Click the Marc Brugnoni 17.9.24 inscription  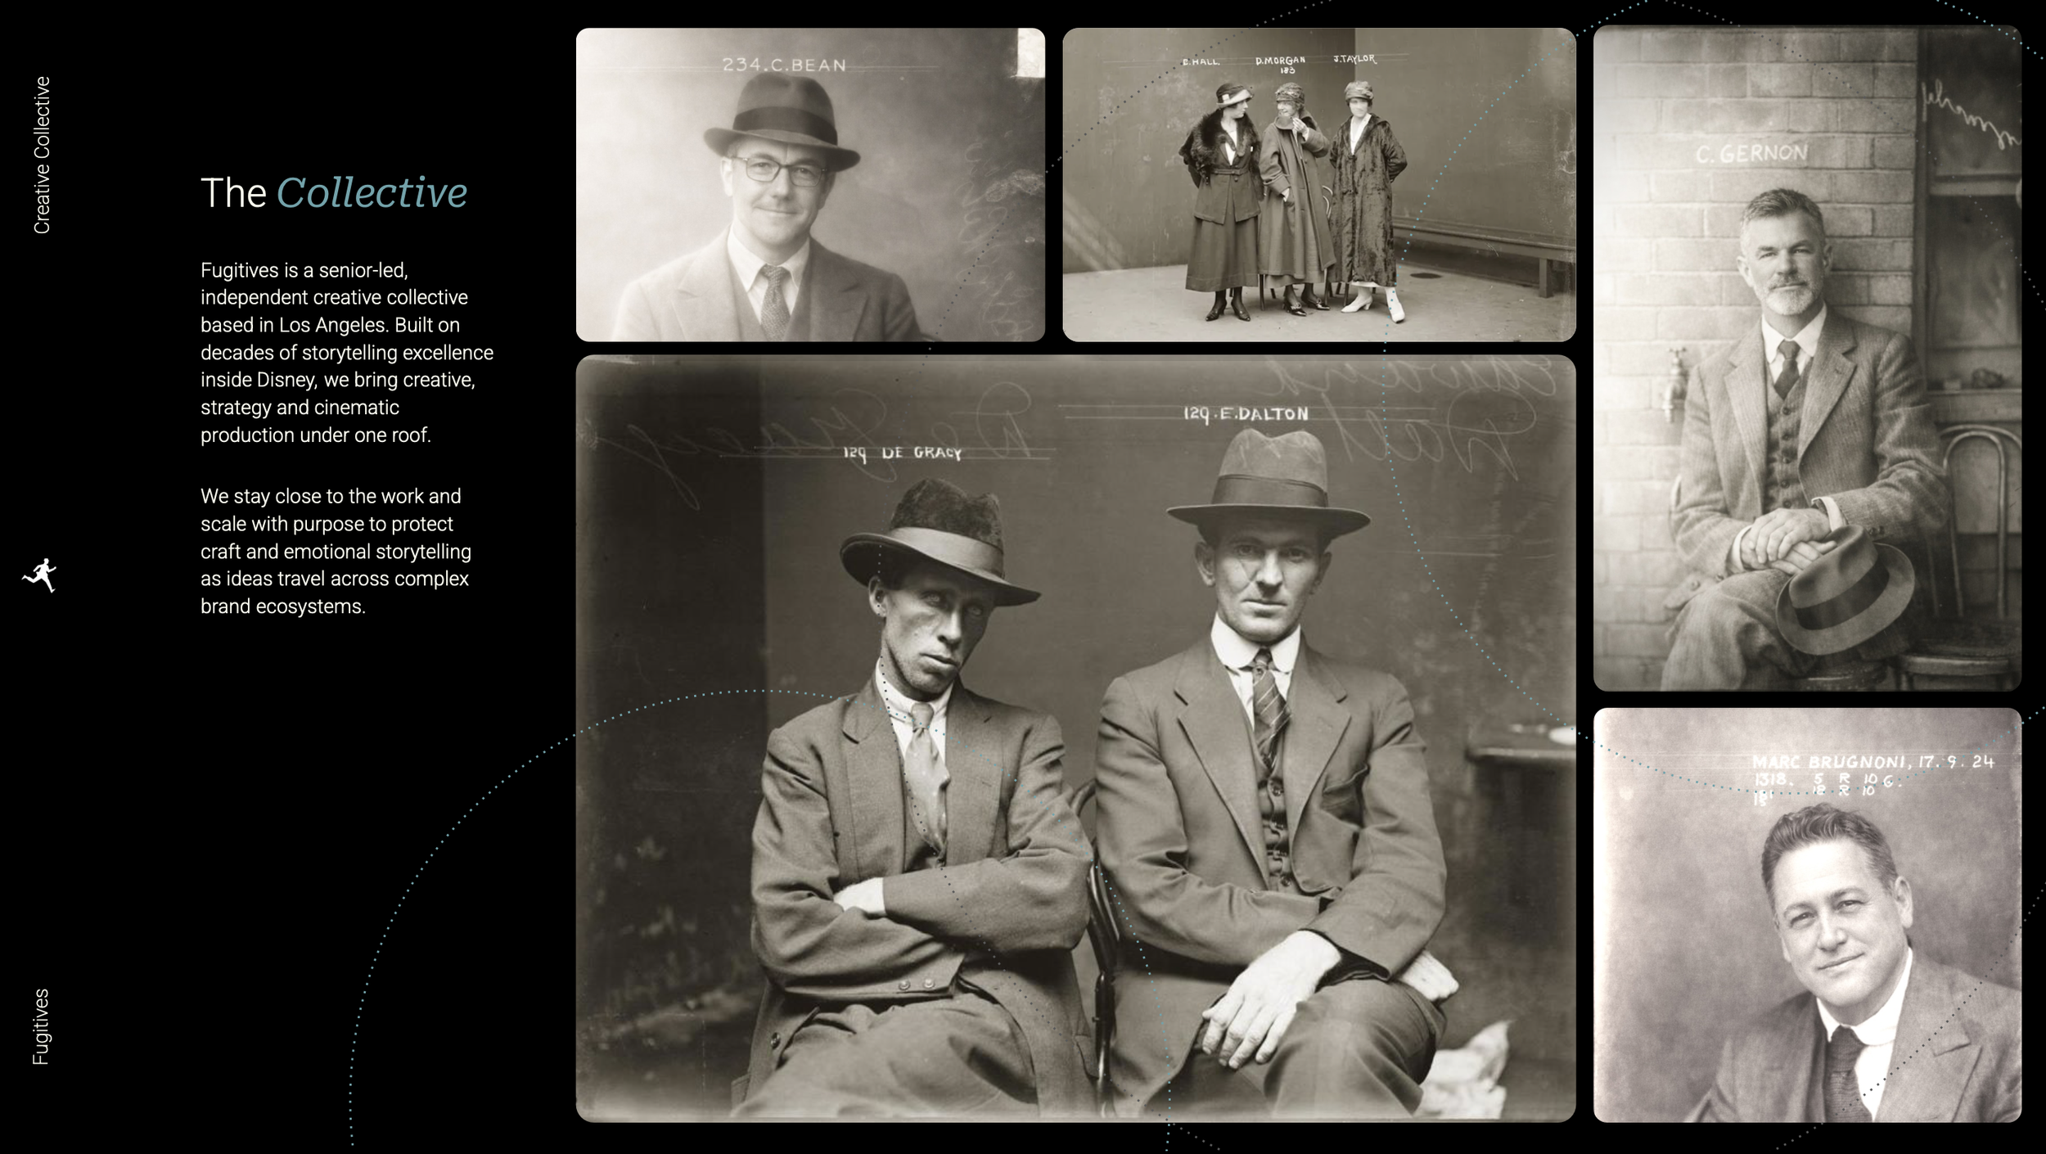click(1872, 762)
